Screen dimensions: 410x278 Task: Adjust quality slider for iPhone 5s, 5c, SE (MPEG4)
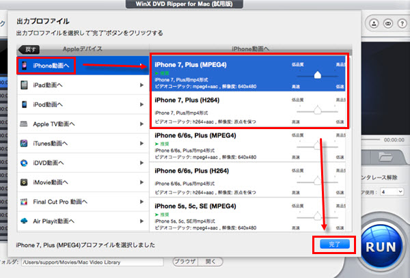[318, 217]
